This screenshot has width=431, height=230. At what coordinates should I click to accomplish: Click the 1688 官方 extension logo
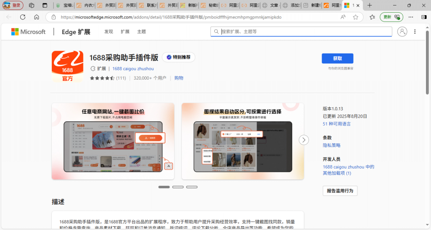pos(67,66)
